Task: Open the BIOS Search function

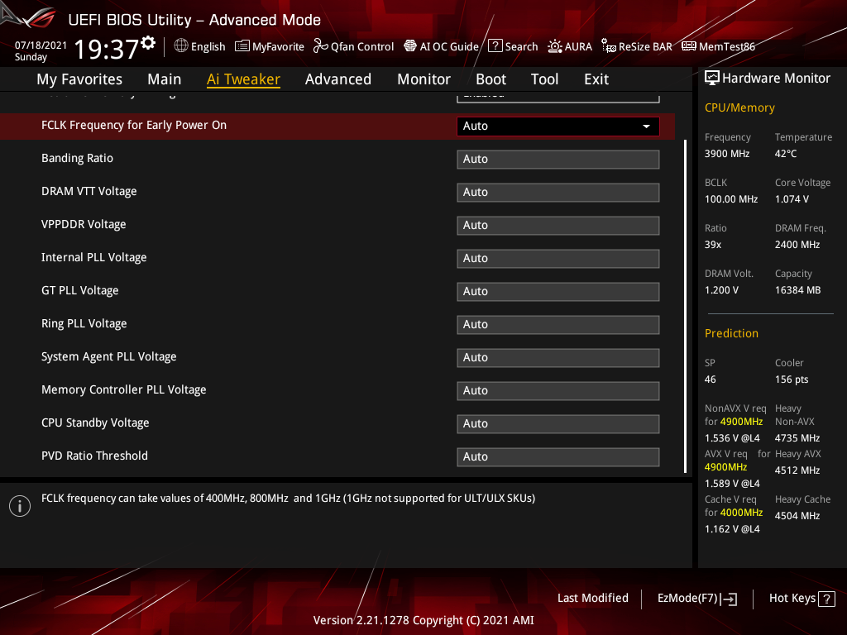Action: 513,46
